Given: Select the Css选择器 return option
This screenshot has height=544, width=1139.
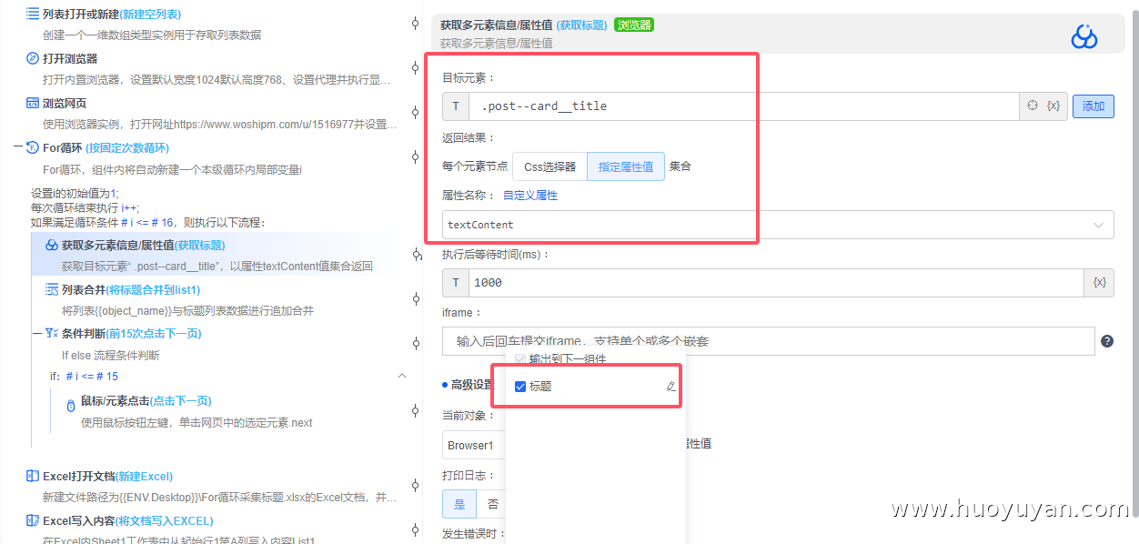Looking at the screenshot, I should (x=550, y=166).
